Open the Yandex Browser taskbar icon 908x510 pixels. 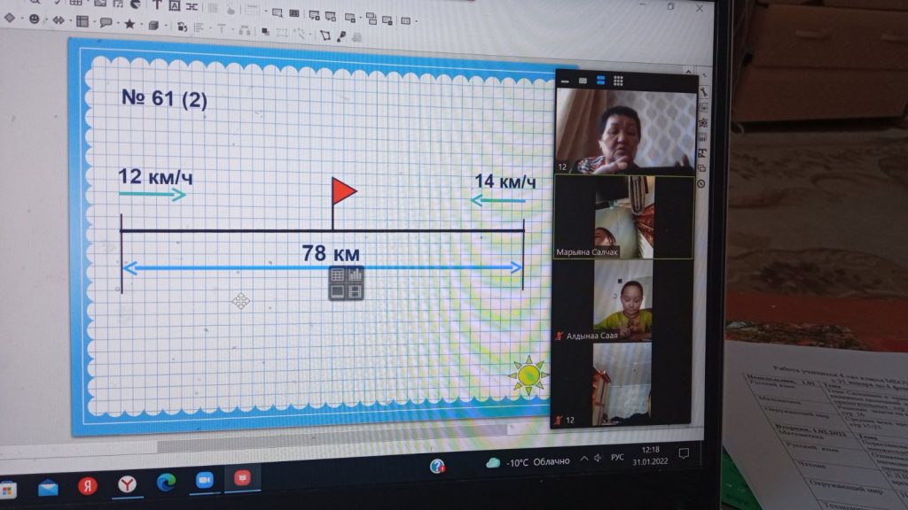pos(128,483)
